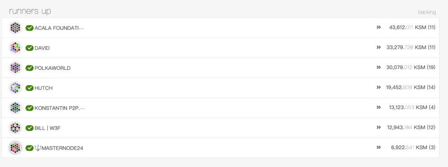
Task: Click verified check badge beside HUTCH
Action: point(29,88)
